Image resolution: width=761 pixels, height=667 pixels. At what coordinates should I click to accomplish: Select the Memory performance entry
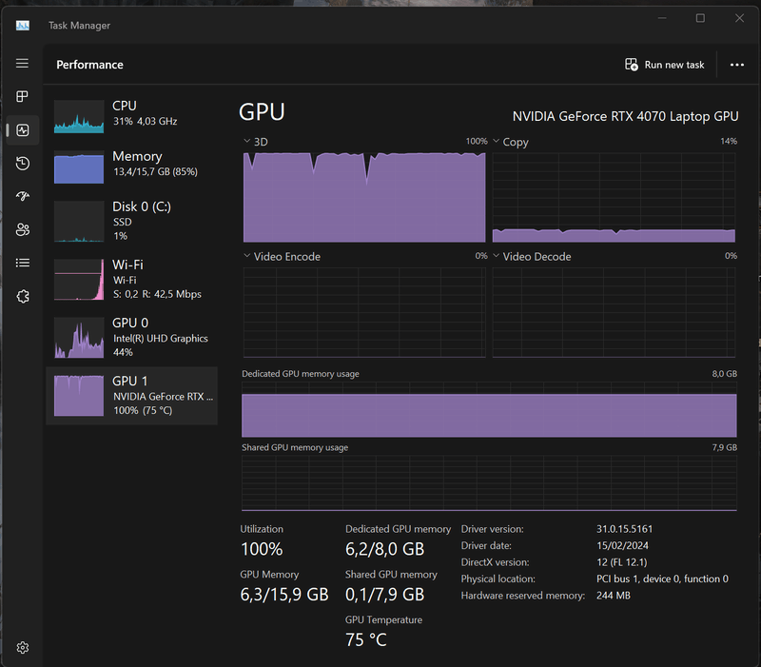(x=131, y=167)
